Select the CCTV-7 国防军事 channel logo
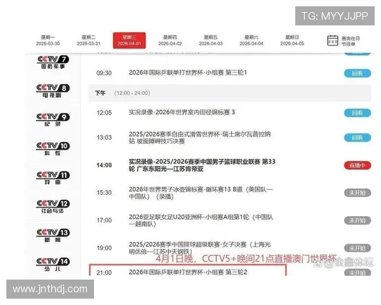This screenshot has height=305, width=381. pos(53,62)
